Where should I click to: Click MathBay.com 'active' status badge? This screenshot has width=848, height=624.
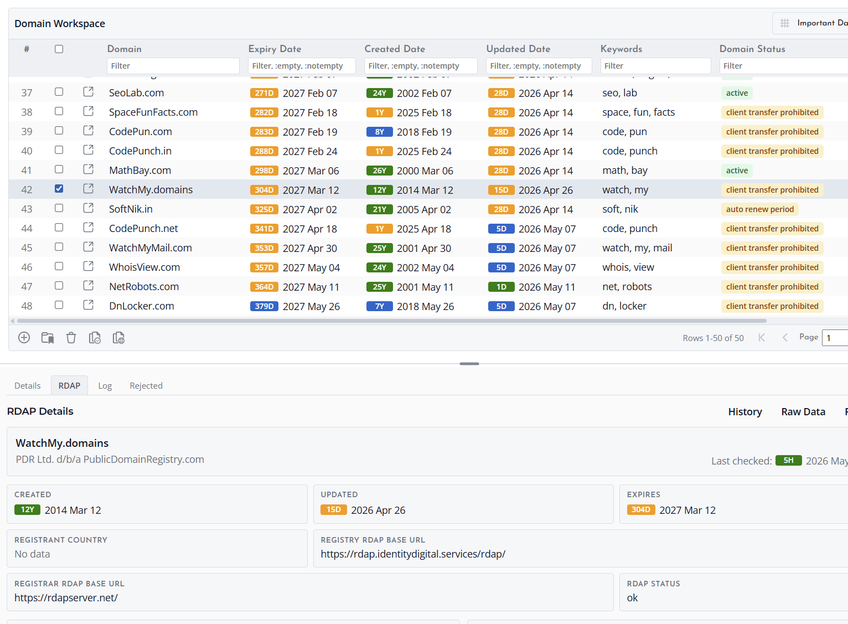737,171
